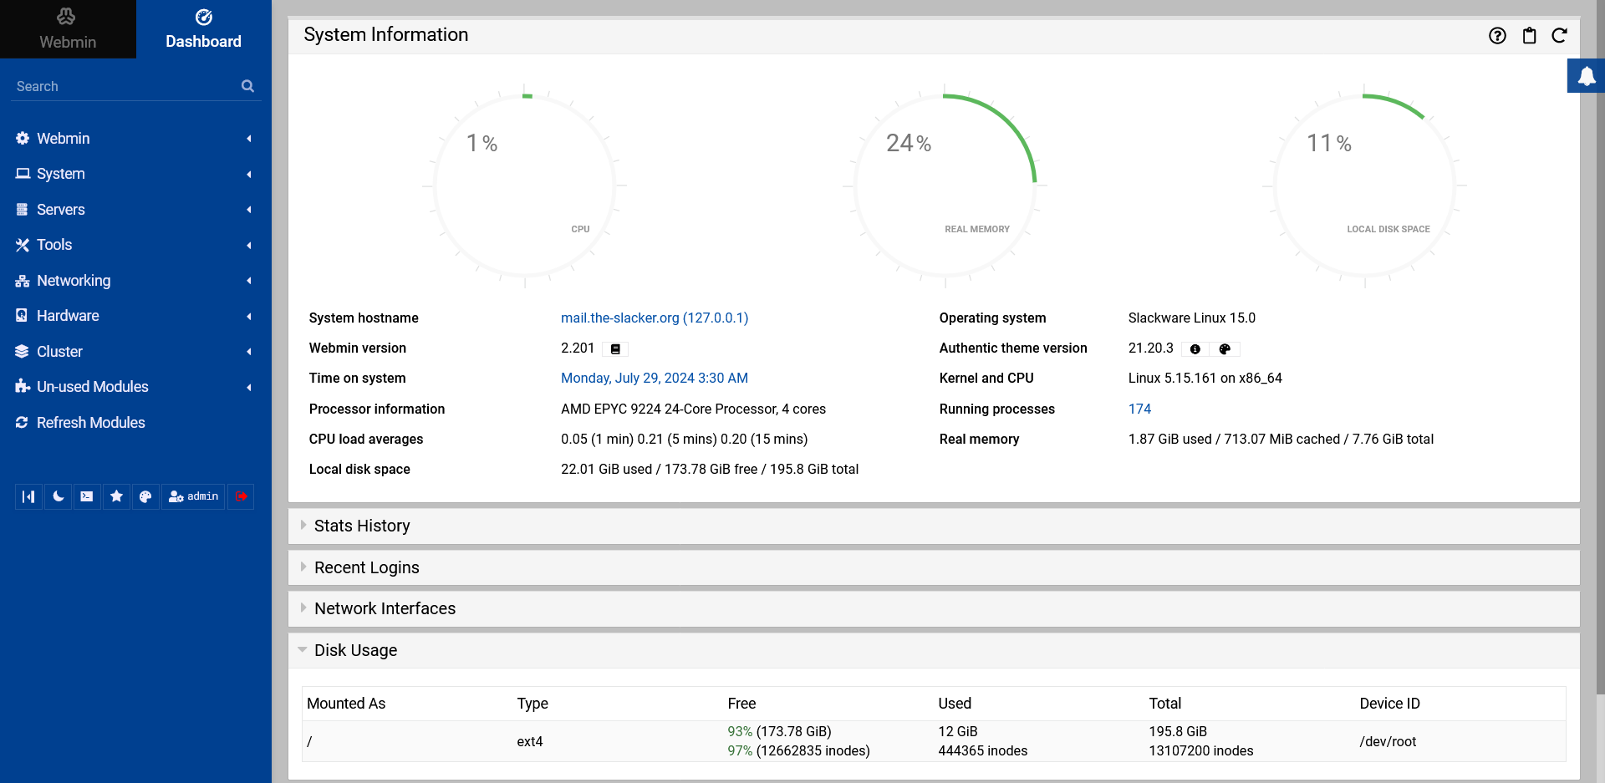Refresh system information panel
Image resolution: width=1605 pixels, height=783 pixels.
pos(1559,35)
